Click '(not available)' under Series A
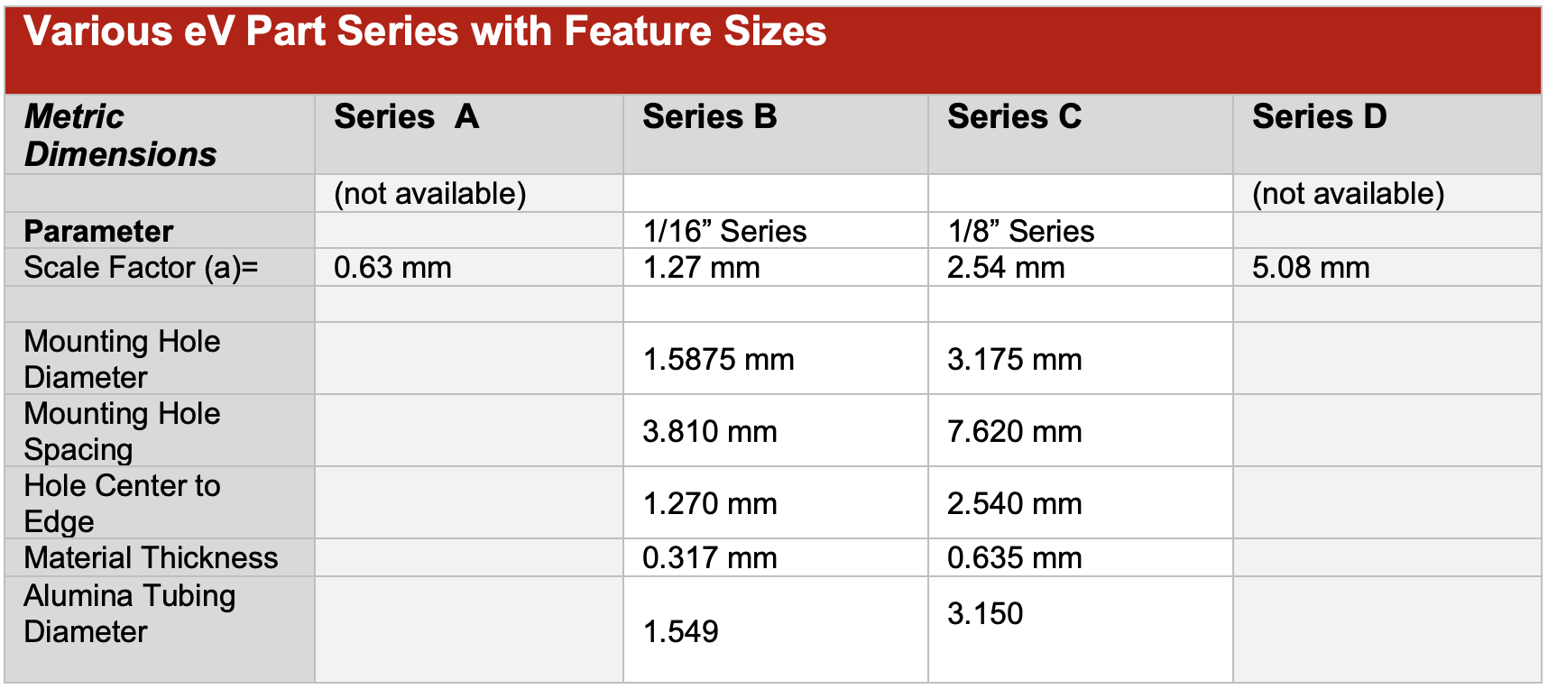 click(429, 194)
